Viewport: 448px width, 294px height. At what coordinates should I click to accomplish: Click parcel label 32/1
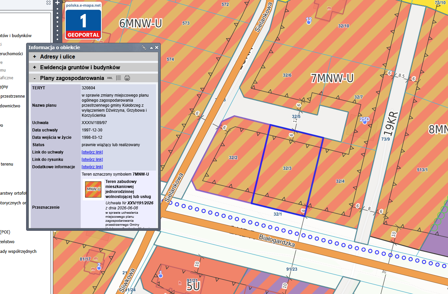[278, 214]
